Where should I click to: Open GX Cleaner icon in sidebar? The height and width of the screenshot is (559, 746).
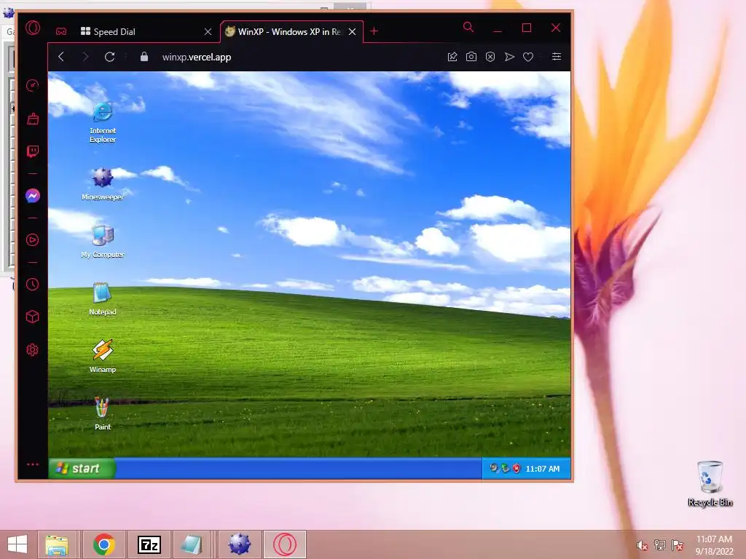pyautogui.click(x=32, y=119)
